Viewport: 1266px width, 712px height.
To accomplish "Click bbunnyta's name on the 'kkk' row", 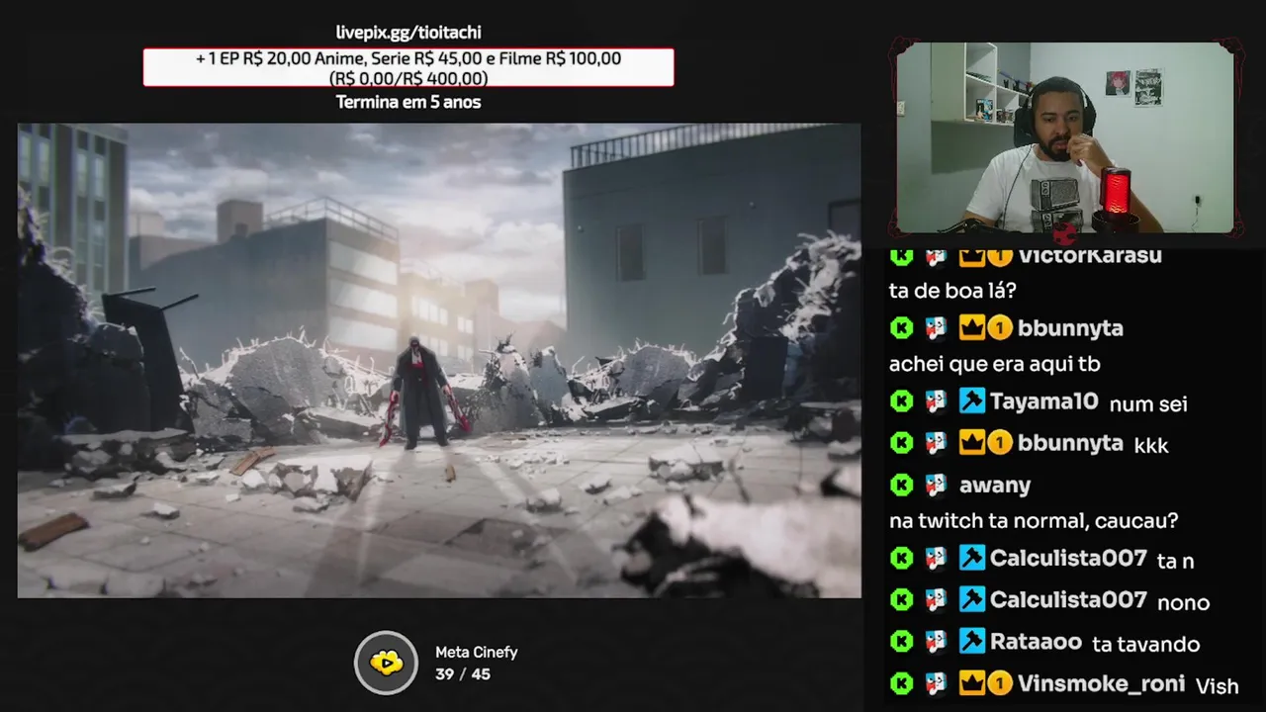I will coord(1070,443).
